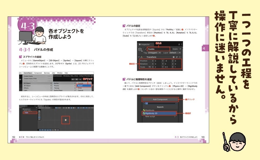Clear the component search with X icon
This screenshot has width=260, height=160.
[x=176, y=103]
